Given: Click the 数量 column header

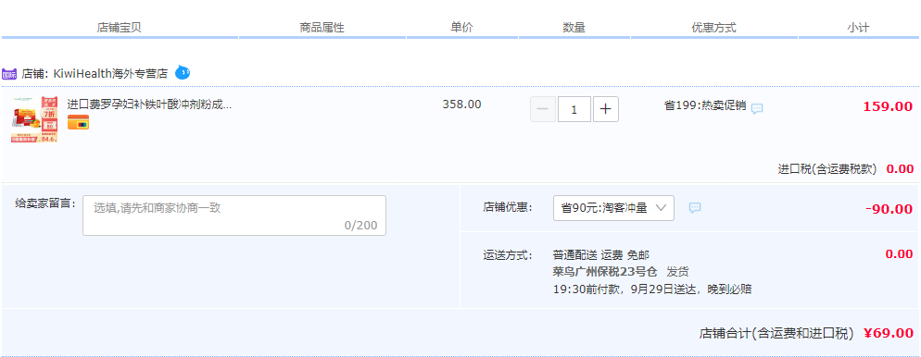Looking at the screenshot, I should tap(574, 28).
